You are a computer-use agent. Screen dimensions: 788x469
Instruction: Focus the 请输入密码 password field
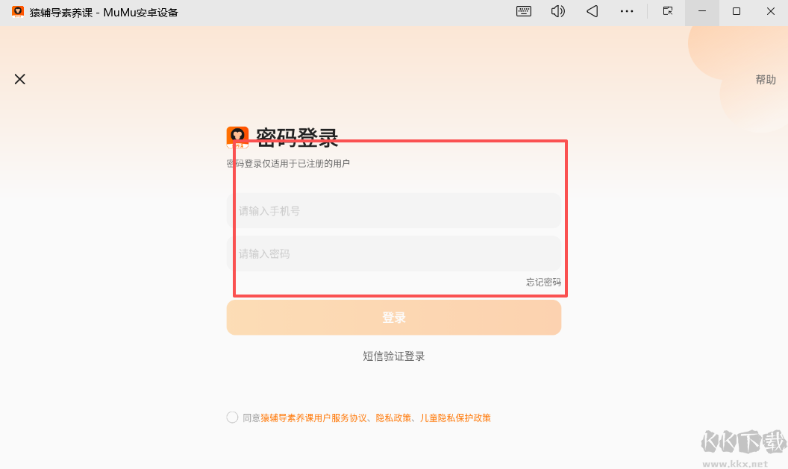(x=393, y=254)
